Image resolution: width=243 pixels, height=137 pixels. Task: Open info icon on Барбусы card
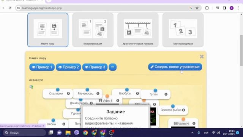click(x=137, y=93)
